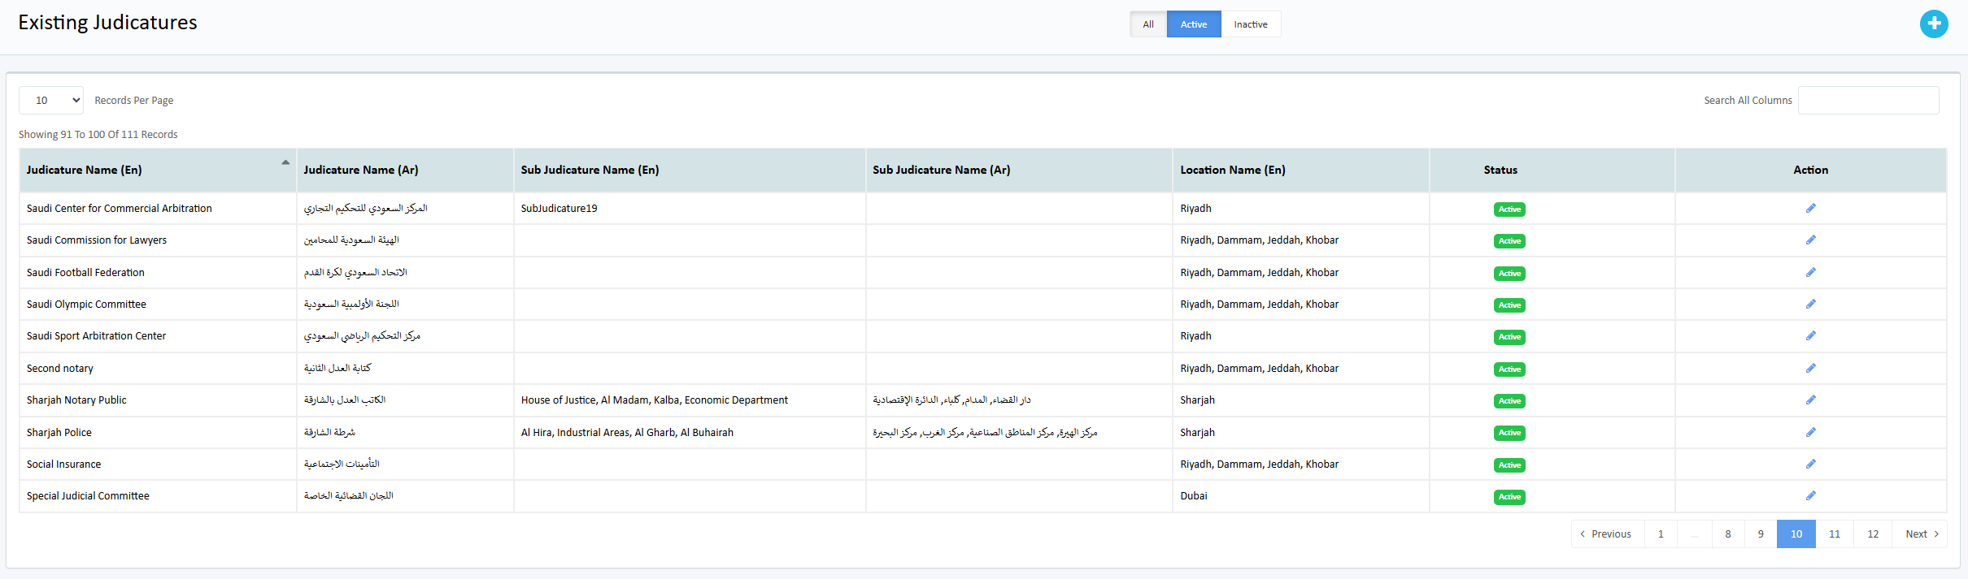Select the Active filter
Image resolution: width=1968 pixels, height=579 pixels.
pyautogui.click(x=1194, y=24)
